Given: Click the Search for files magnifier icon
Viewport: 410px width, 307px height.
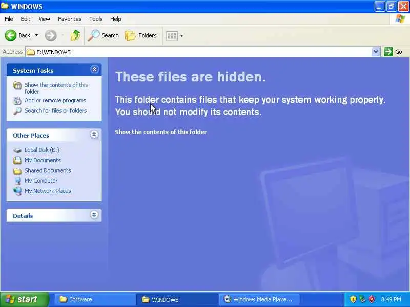Looking at the screenshot, I should pos(17,111).
